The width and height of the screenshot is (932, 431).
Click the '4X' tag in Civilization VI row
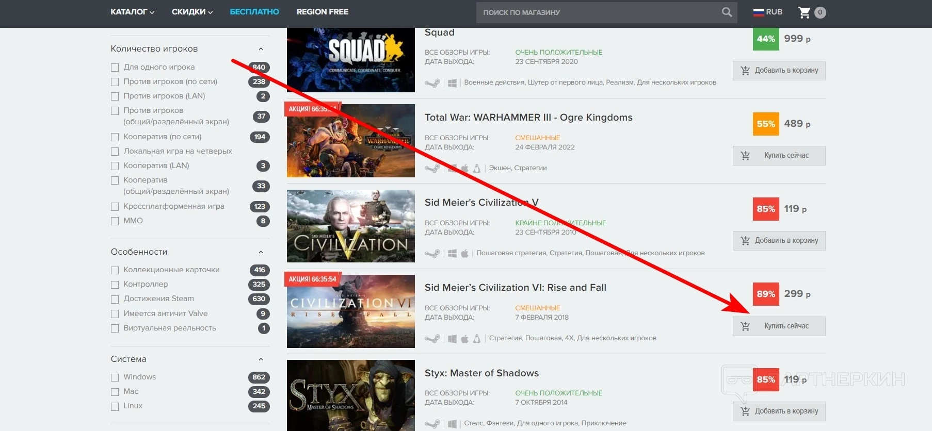pyautogui.click(x=569, y=338)
